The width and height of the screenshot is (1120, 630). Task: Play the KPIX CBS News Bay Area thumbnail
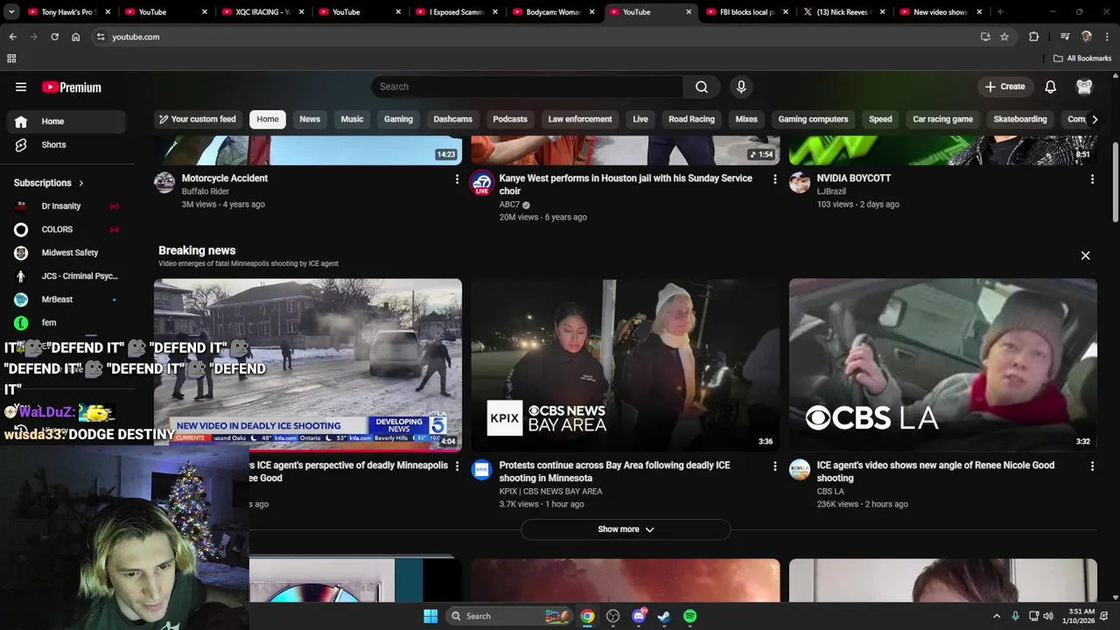625,365
